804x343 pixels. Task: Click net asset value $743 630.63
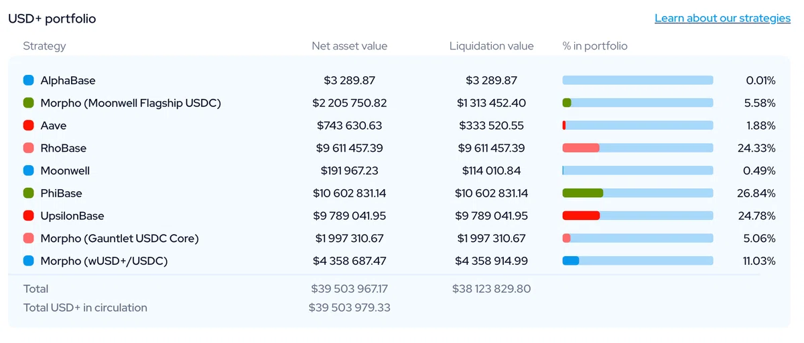tap(350, 126)
